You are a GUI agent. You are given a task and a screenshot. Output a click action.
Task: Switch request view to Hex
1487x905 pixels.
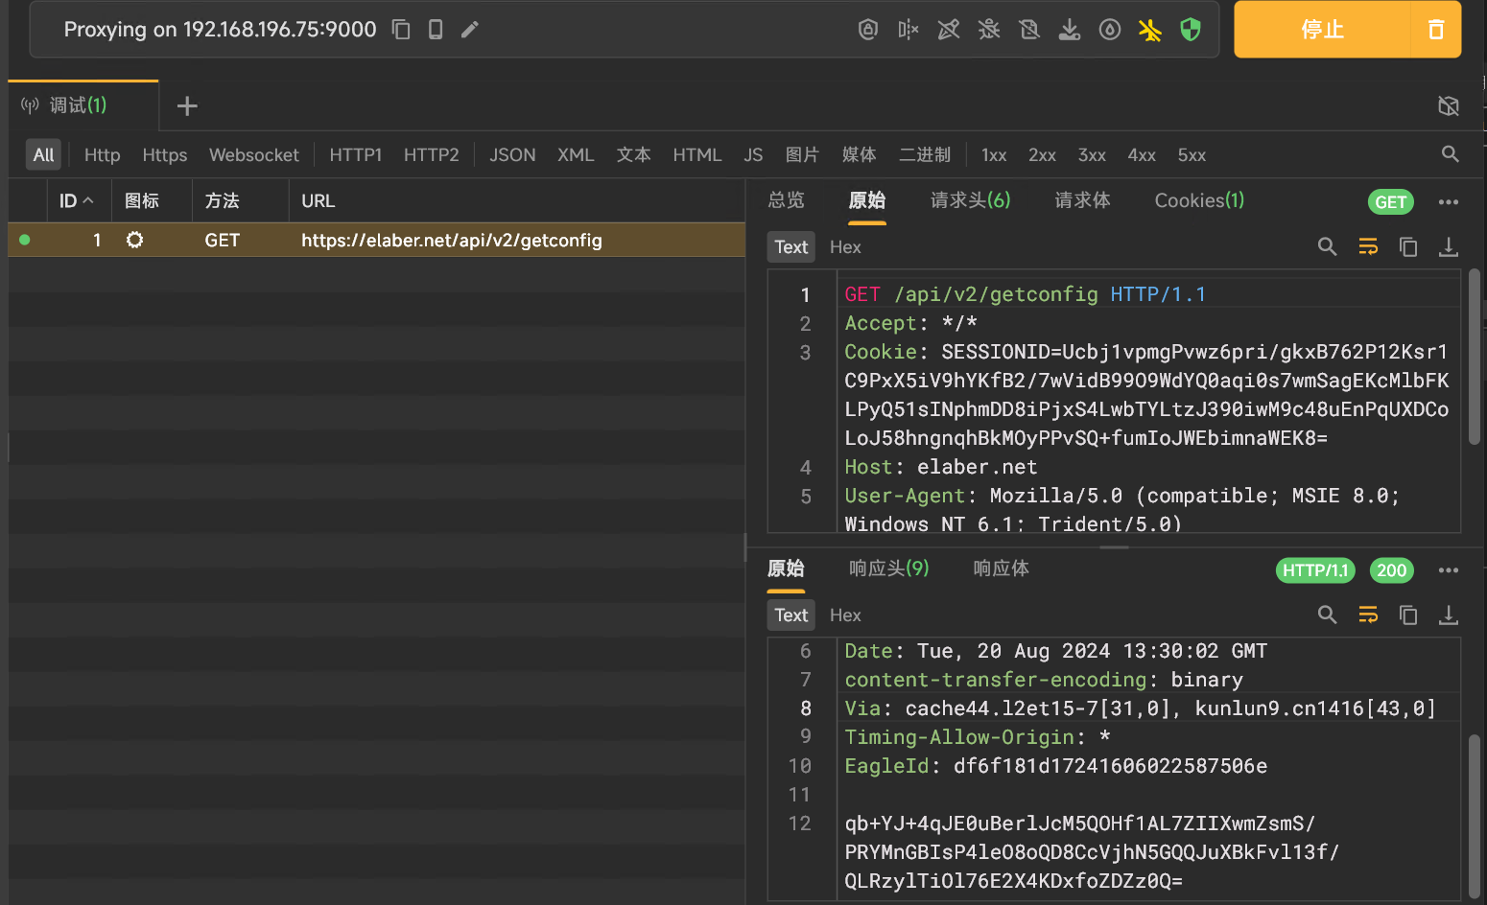point(845,247)
